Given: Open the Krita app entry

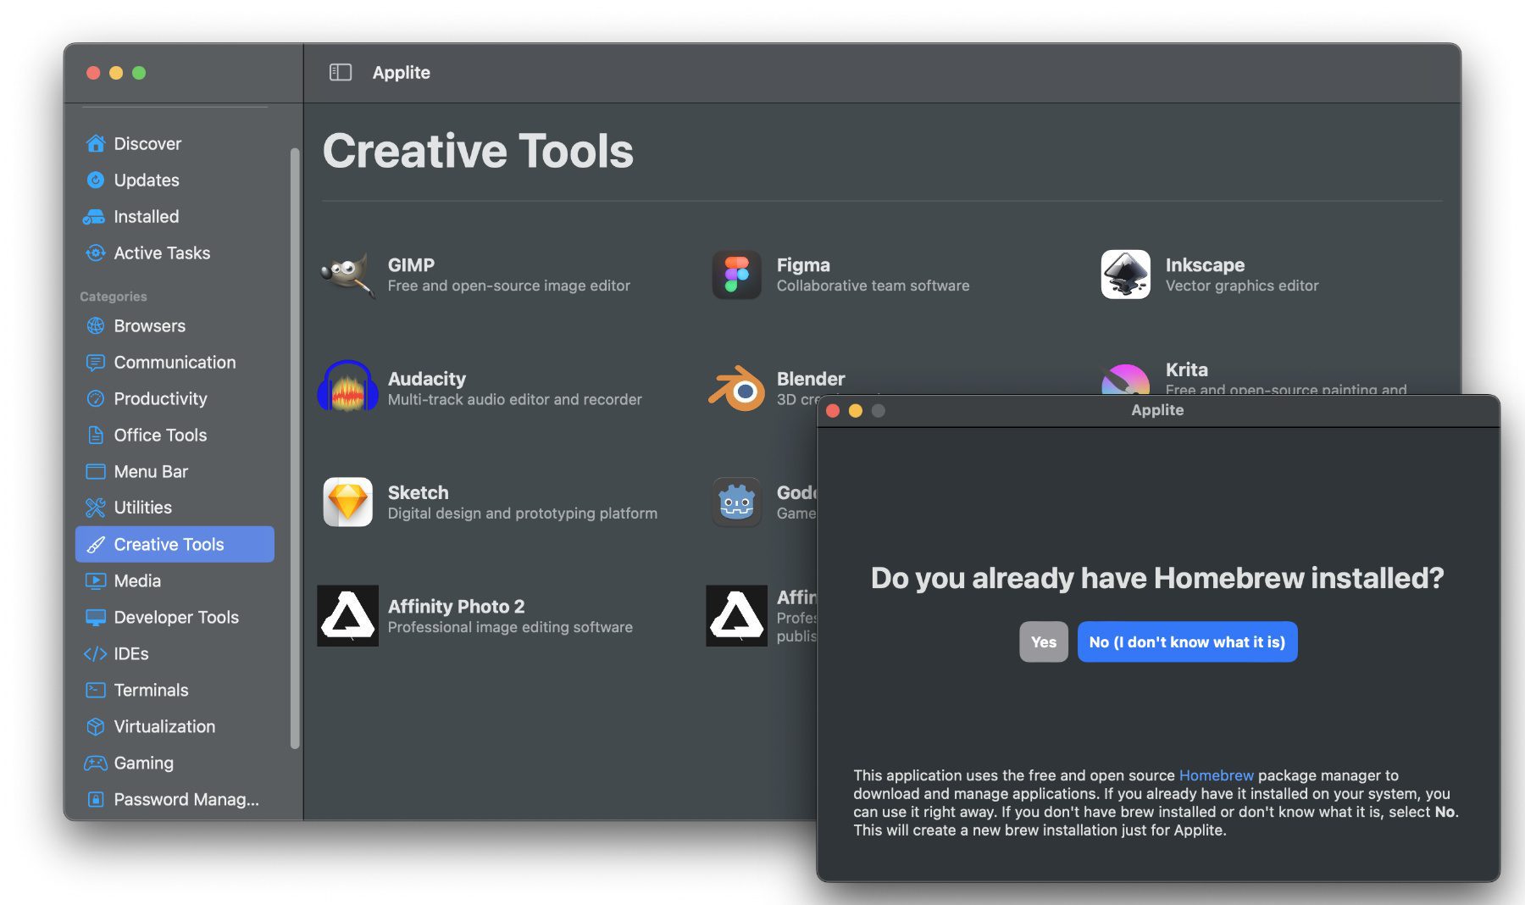Looking at the screenshot, I should [1186, 370].
